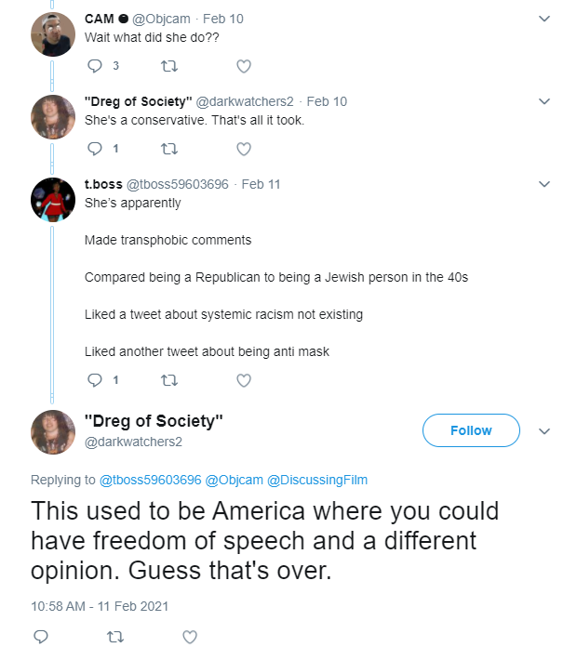Like t.boss's tweet about anti mask
This screenshot has width=577, height=660.
click(x=244, y=380)
